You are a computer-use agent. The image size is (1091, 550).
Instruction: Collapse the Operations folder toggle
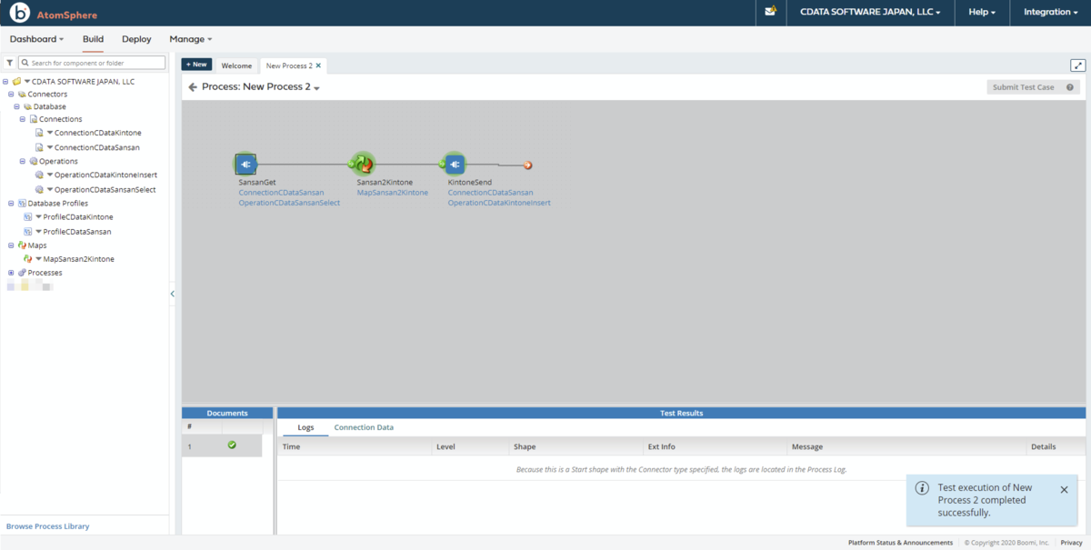click(x=23, y=161)
